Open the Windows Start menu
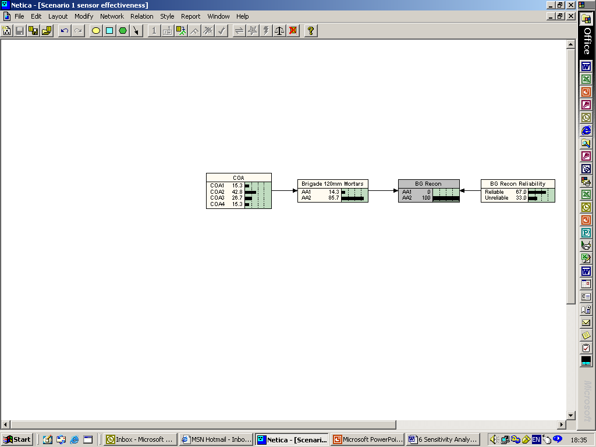The height and width of the screenshot is (447, 596). click(17, 439)
